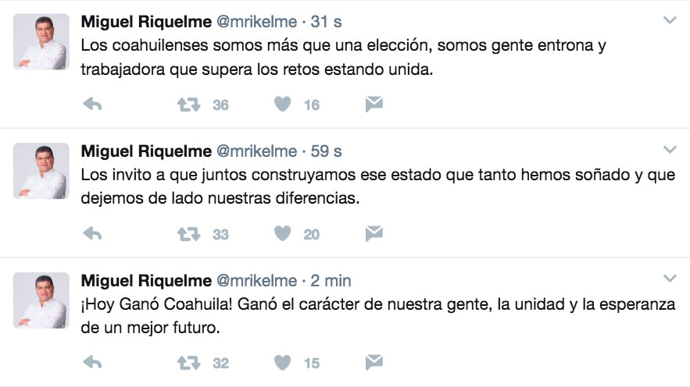Retweet the tweet with 36 retweets

(x=190, y=104)
